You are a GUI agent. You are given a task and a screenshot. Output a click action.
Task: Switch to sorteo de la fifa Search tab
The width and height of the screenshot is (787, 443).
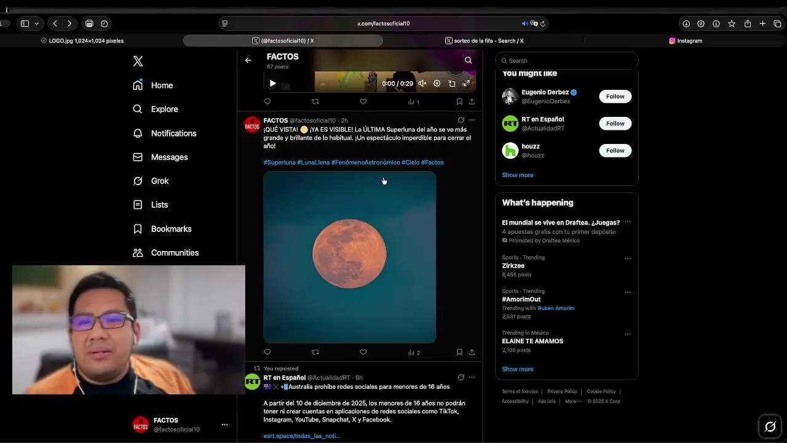tap(484, 41)
